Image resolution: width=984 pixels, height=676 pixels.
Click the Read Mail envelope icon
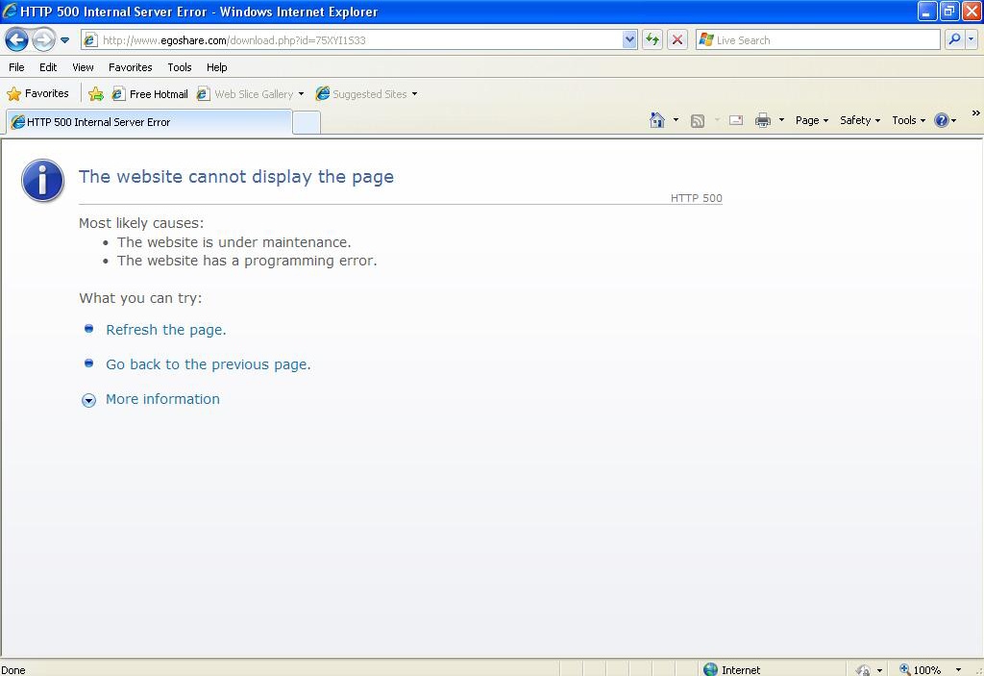point(736,120)
